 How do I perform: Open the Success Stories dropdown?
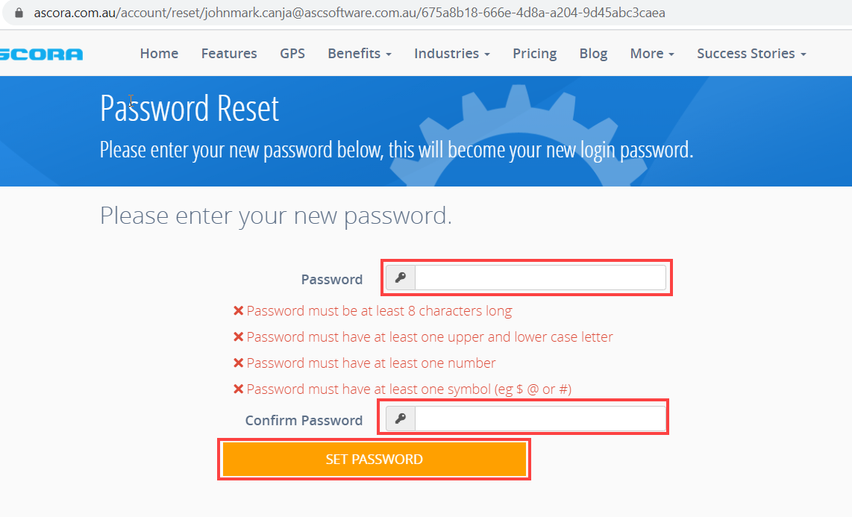pyautogui.click(x=751, y=54)
